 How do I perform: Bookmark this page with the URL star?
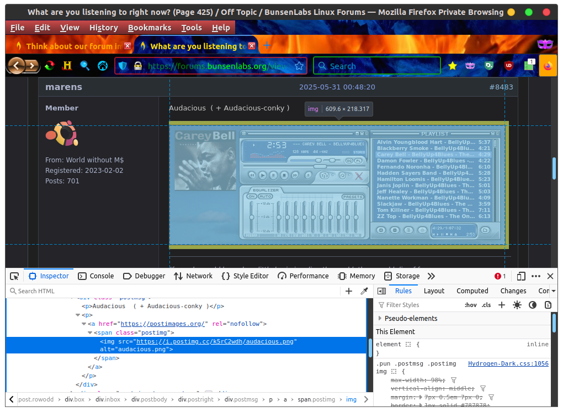point(299,66)
